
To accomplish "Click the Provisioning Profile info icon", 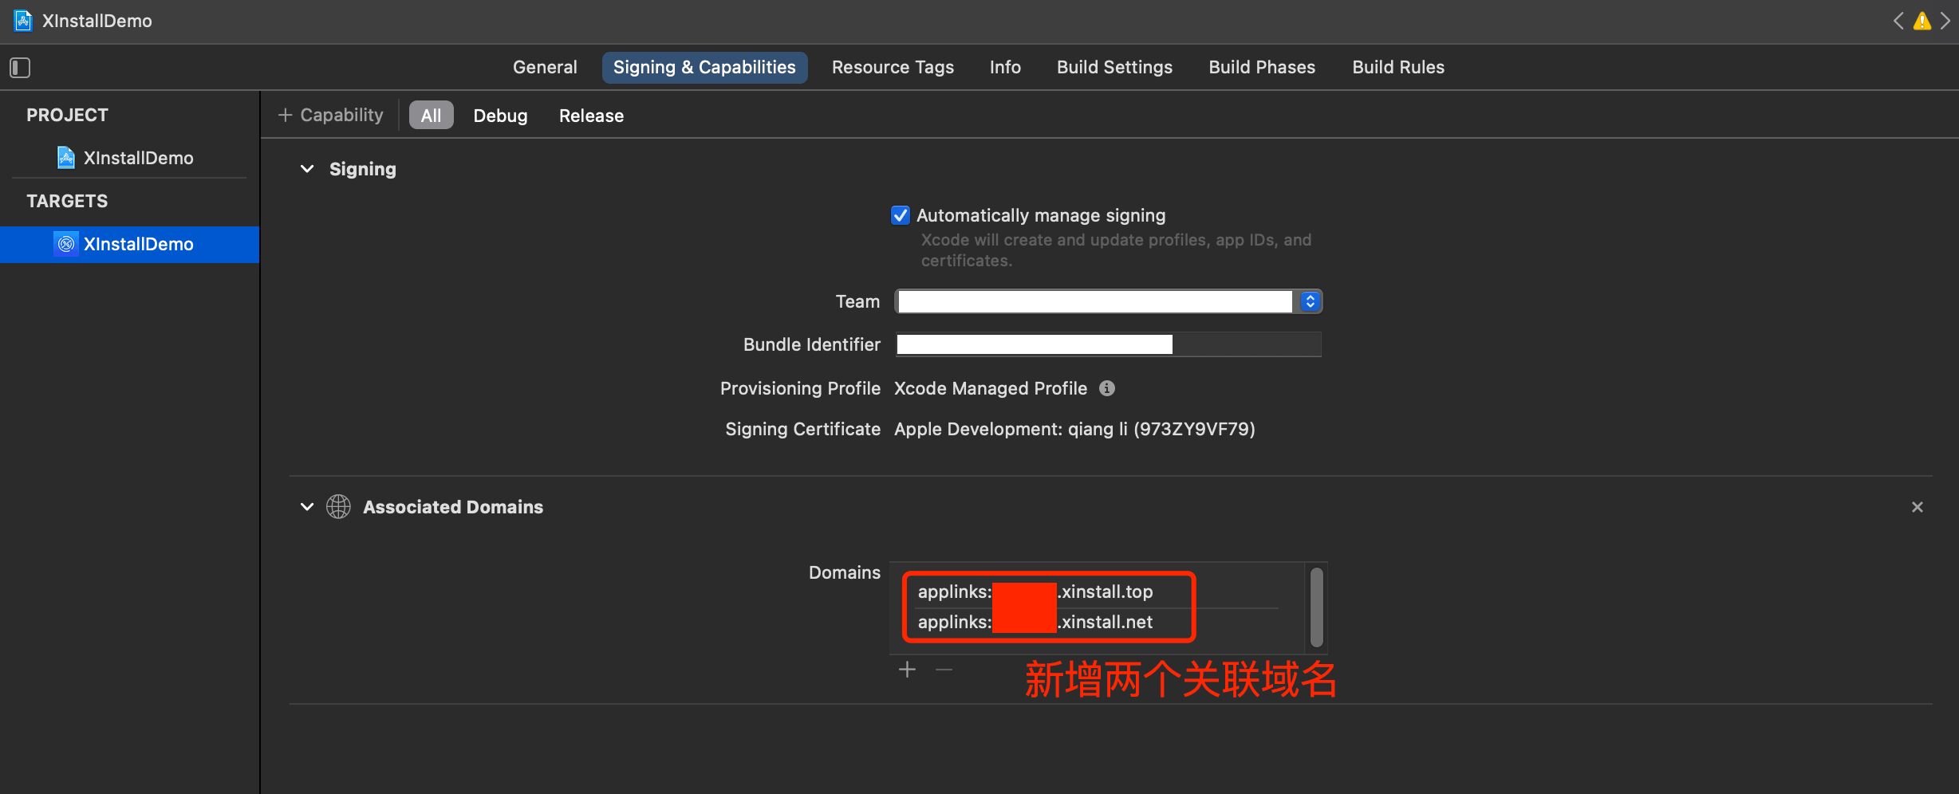I will [x=1107, y=388].
